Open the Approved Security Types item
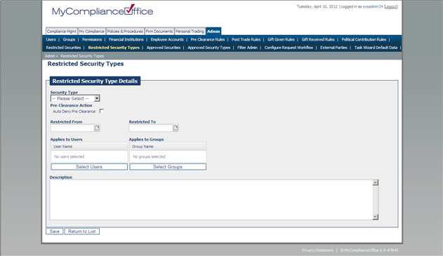Image resolution: width=443 pixels, height=256 pixels. click(209, 48)
